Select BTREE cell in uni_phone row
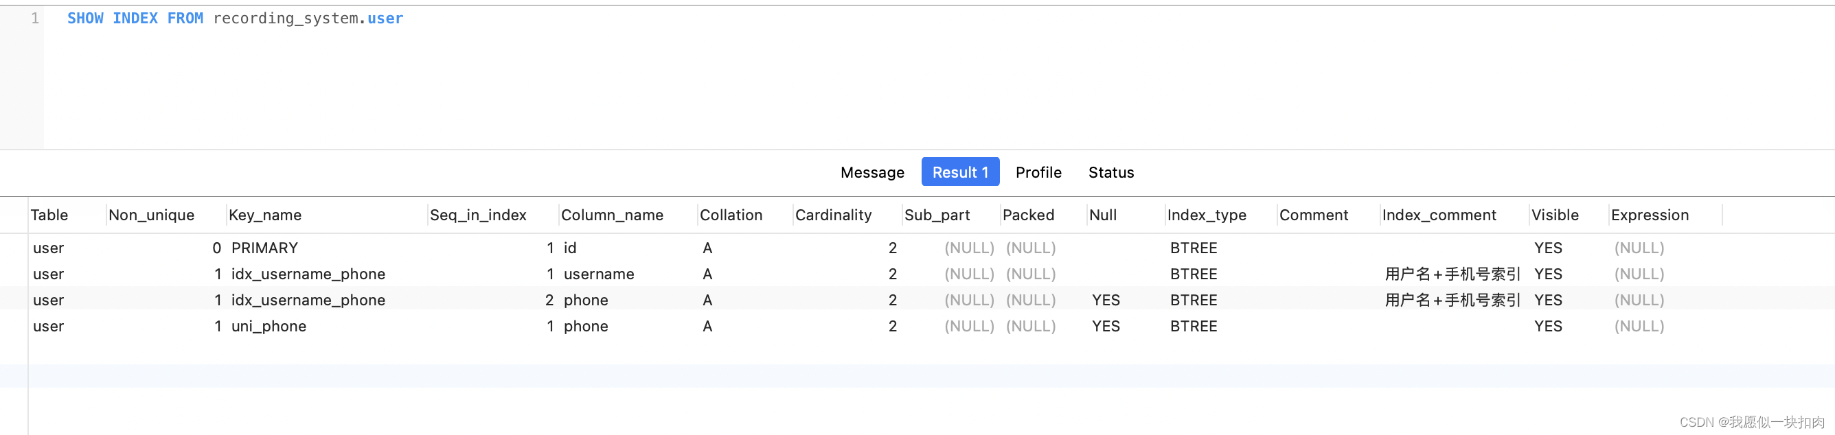Screen dimensions: 1835x435 pyautogui.click(x=1193, y=326)
